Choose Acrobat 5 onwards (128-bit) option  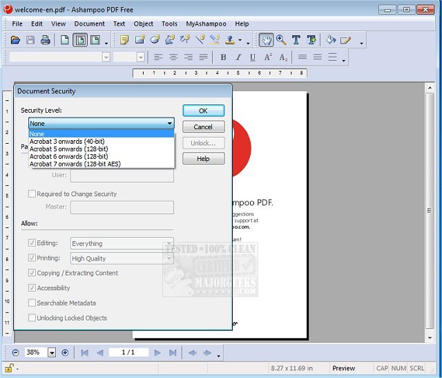click(x=68, y=149)
